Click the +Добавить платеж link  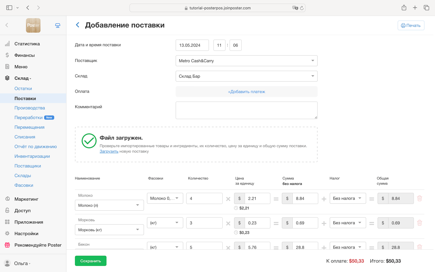[246, 91]
